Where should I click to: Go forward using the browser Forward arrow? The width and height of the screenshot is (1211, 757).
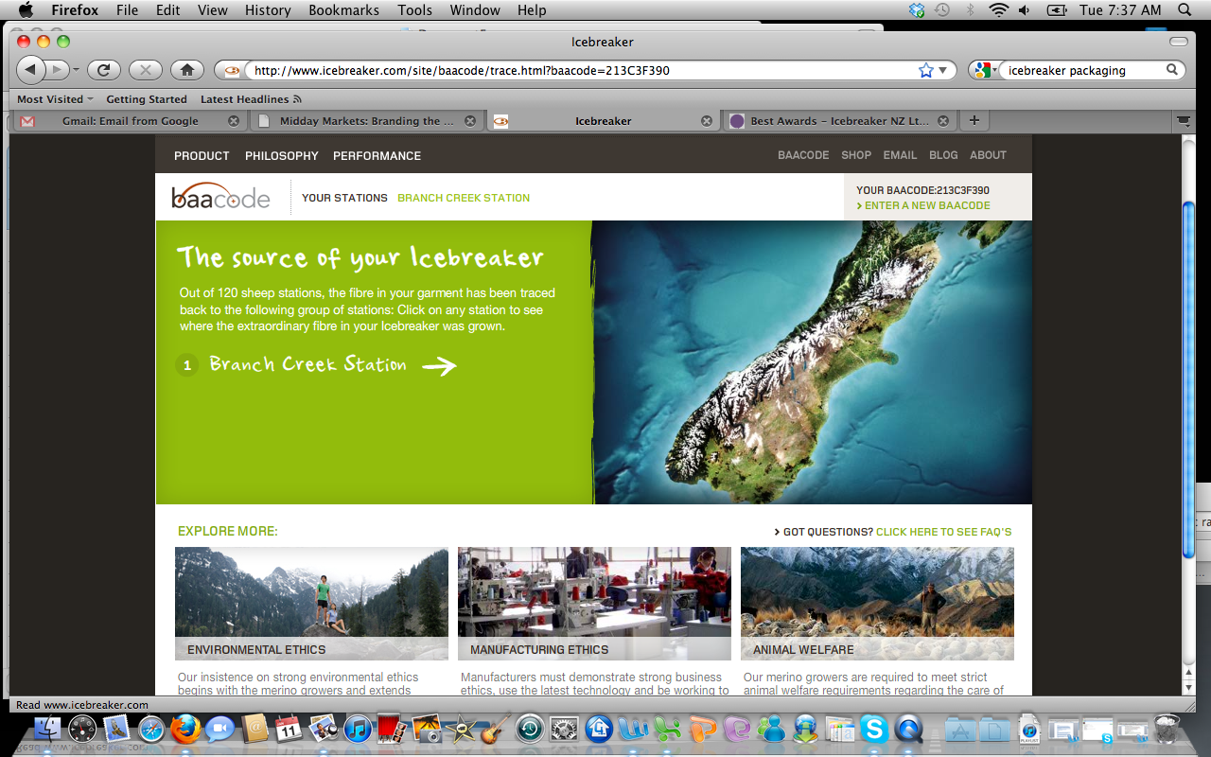(57, 69)
